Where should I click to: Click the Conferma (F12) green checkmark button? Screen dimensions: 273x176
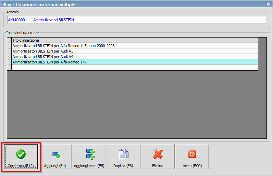point(21,157)
